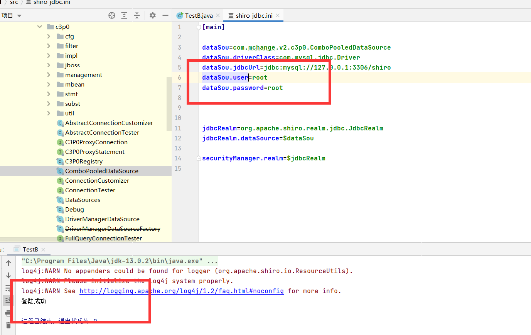The image size is (531, 335).
Task: Hide the project panel with minus icon
Action: [x=165, y=15]
